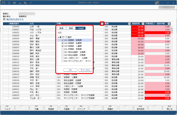Click scrollbar down arrow of the table
The image size is (177, 115).
172,99
